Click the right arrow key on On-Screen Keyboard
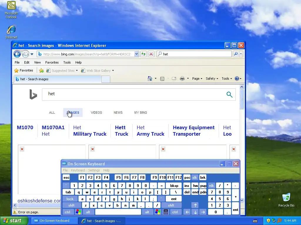This screenshot has width=301, height=225. tap(203, 212)
